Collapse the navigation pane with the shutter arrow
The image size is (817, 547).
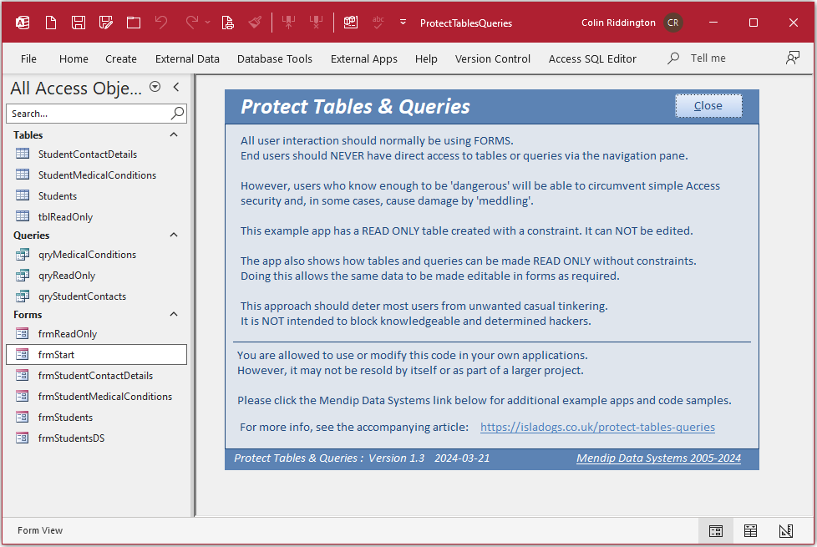pyautogui.click(x=176, y=87)
